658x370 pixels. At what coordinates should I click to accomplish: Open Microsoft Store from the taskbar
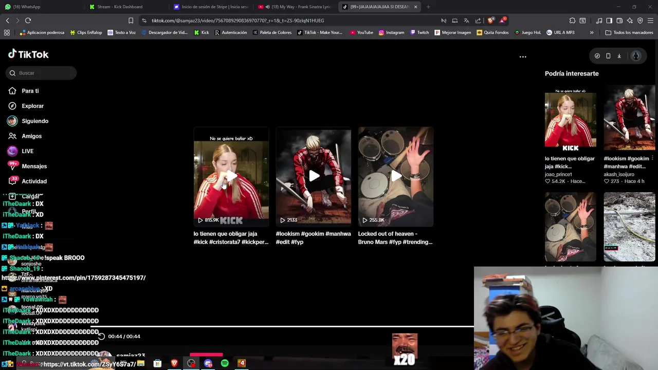click(x=157, y=363)
